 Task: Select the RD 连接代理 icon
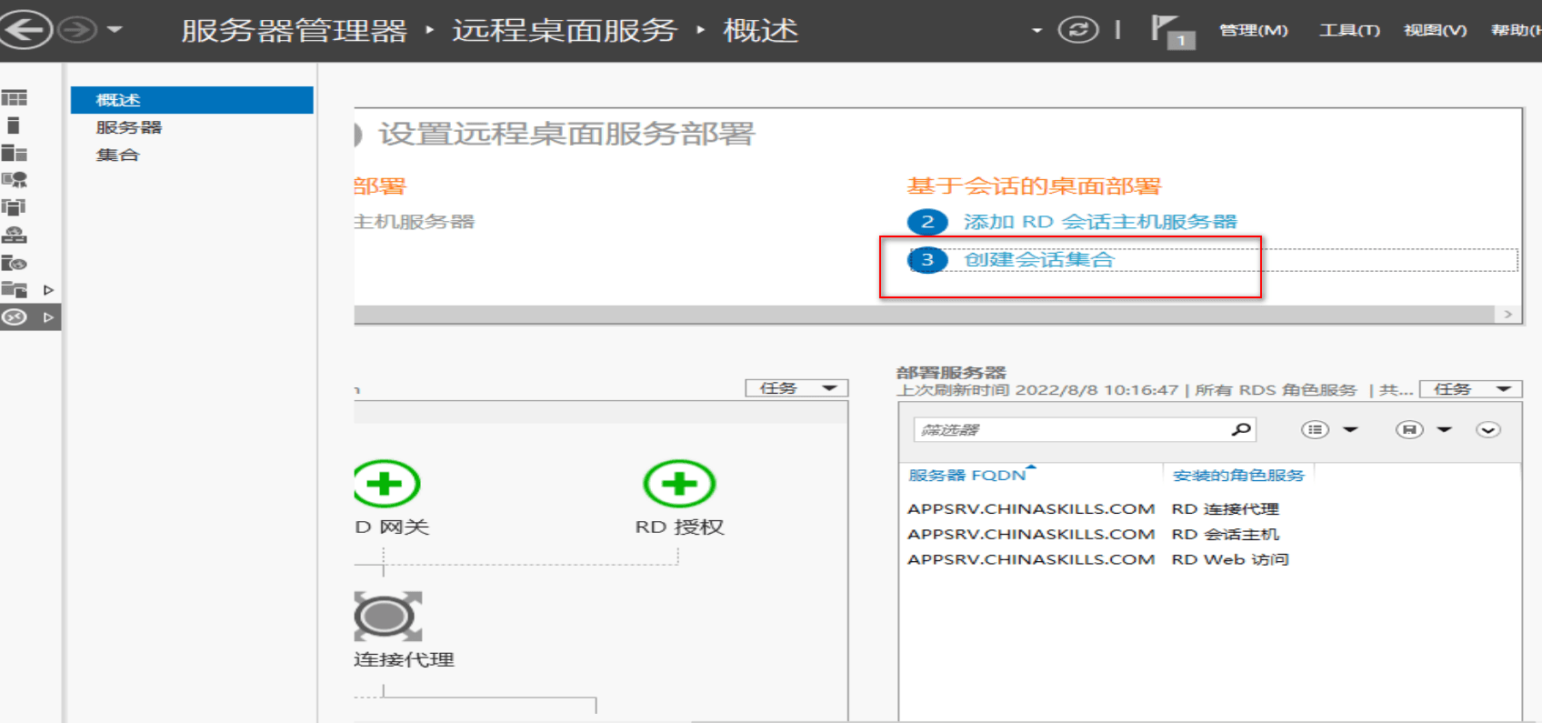(x=387, y=617)
